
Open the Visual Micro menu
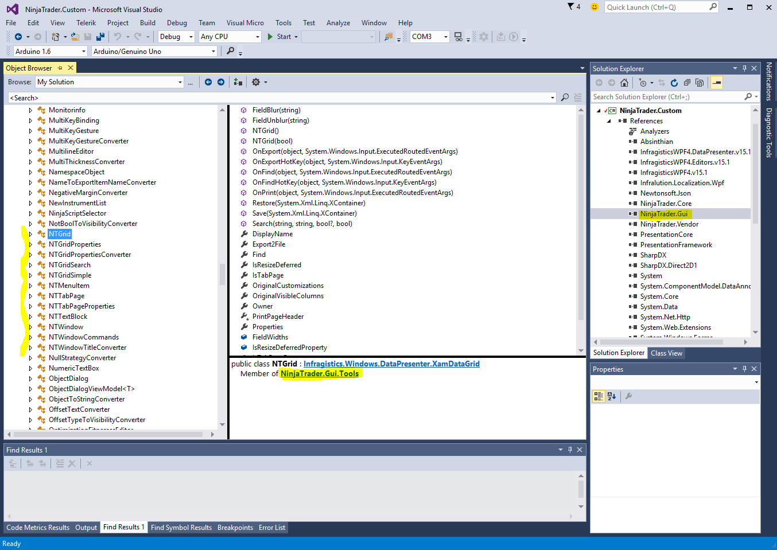click(245, 23)
